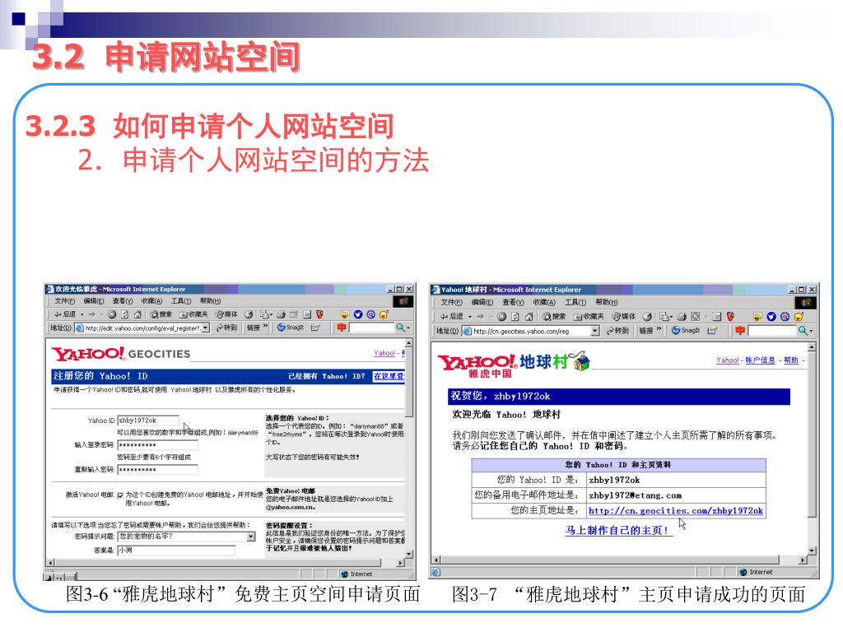Screen dimensions: 843x632
Task: Open 收藏夹 favorites in left IE window toolbar
Action: (x=193, y=314)
